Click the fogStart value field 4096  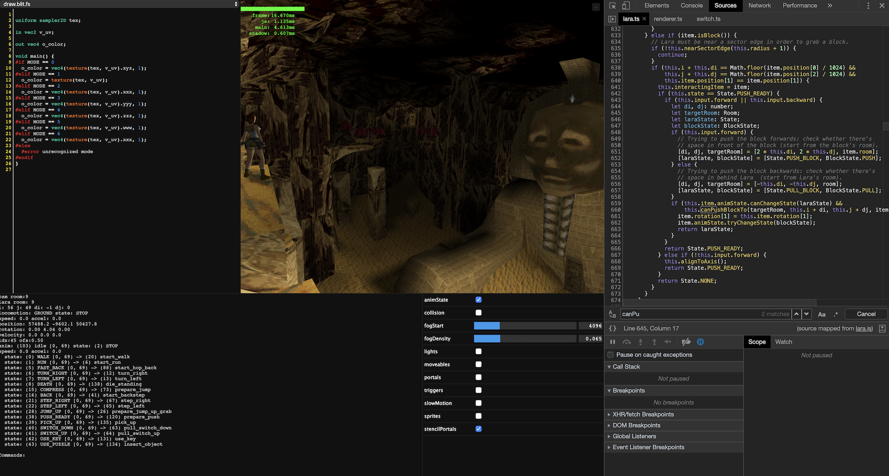(591, 325)
